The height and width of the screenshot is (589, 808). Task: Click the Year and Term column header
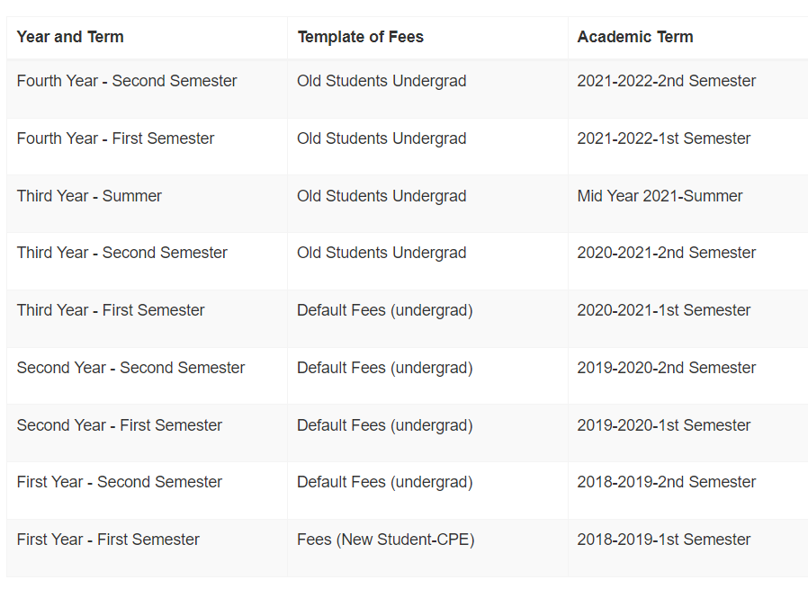[70, 37]
